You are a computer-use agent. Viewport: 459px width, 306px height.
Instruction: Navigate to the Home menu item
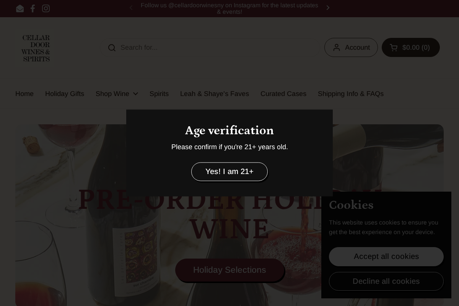(x=24, y=94)
